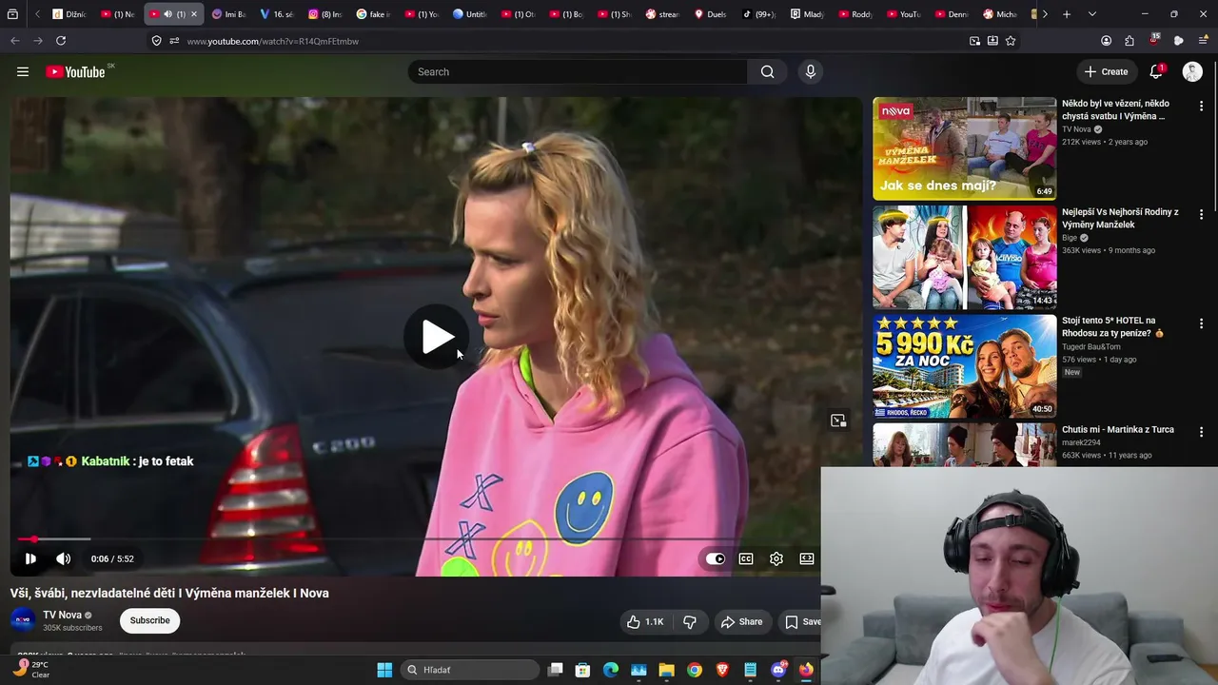The height and width of the screenshot is (685, 1218).
Task: List all tabs with the dropdown arrow
Action: (1092, 14)
